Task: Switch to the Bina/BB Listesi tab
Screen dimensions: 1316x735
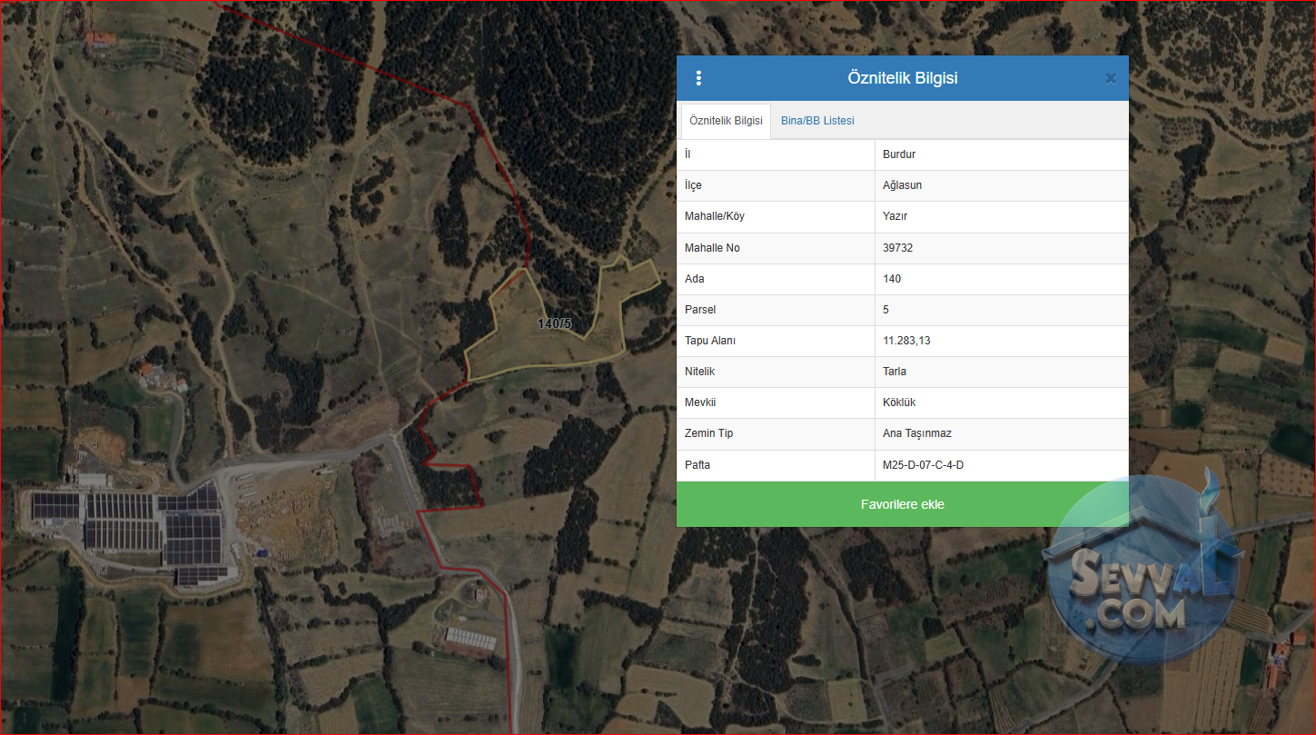Action: [817, 121]
